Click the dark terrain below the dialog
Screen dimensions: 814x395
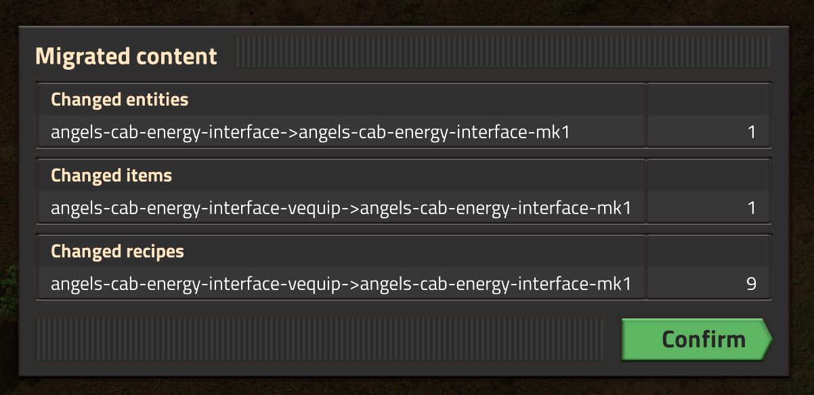tap(406, 386)
